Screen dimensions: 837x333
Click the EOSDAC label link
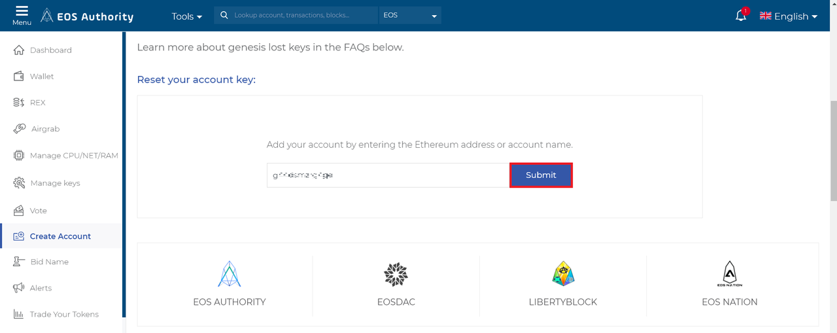396,302
